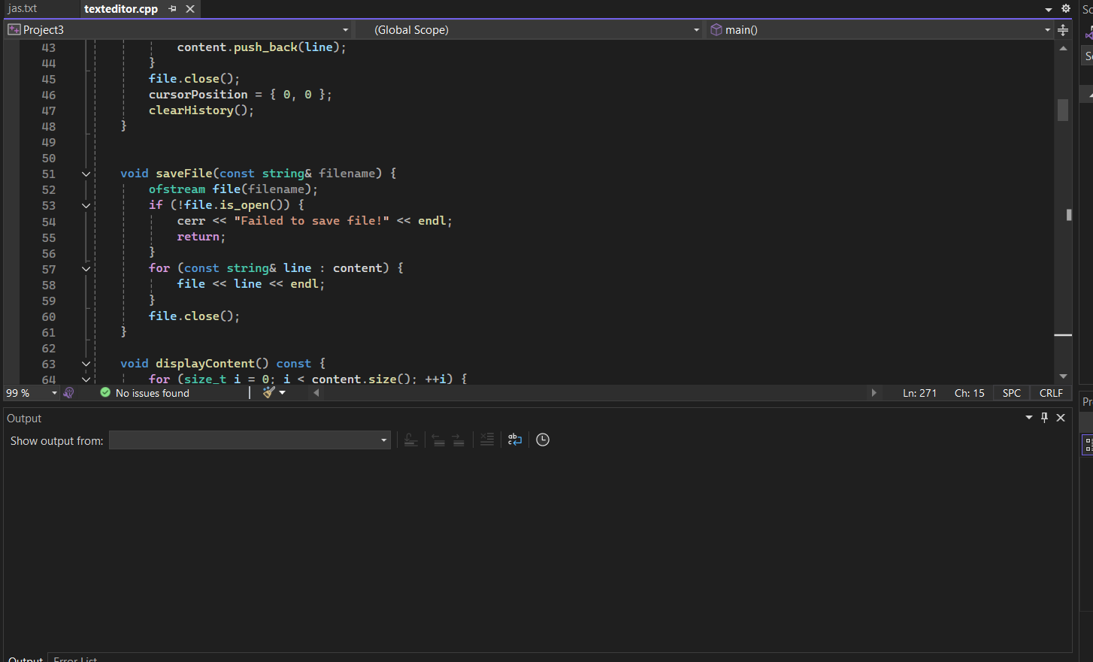This screenshot has height=662, width=1093.
Task: Click line number 51 in the gutter
Action: pos(49,174)
